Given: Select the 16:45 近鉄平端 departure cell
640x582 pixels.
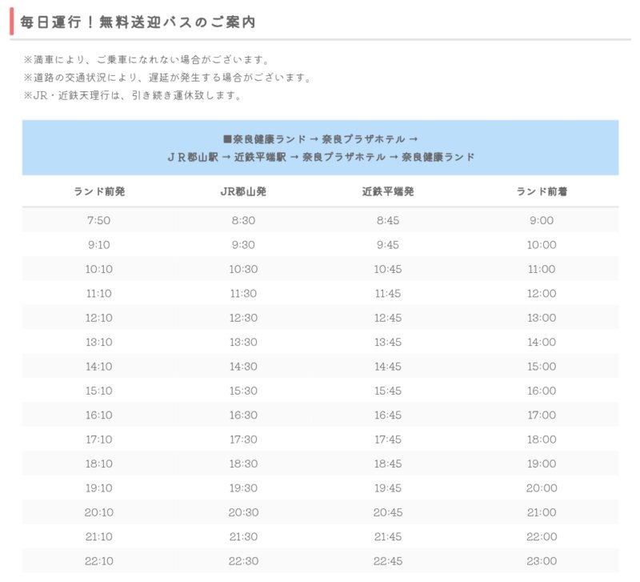Looking at the screenshot, I should click(387, 415).
